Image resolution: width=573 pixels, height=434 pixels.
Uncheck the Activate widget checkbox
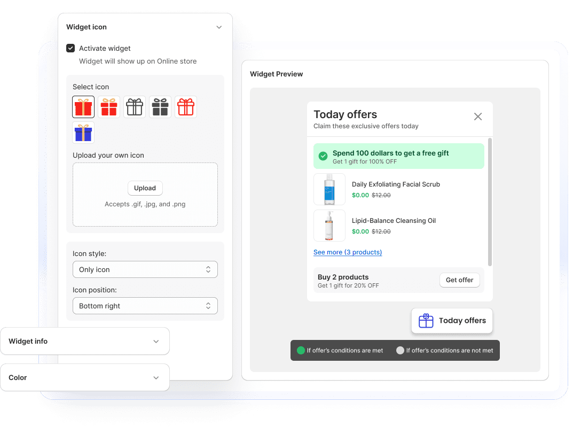tap(70, 48)
